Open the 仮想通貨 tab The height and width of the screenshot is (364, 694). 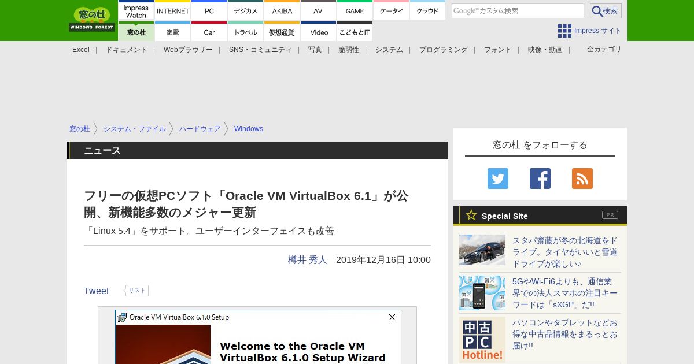click(x=282, y=31)
